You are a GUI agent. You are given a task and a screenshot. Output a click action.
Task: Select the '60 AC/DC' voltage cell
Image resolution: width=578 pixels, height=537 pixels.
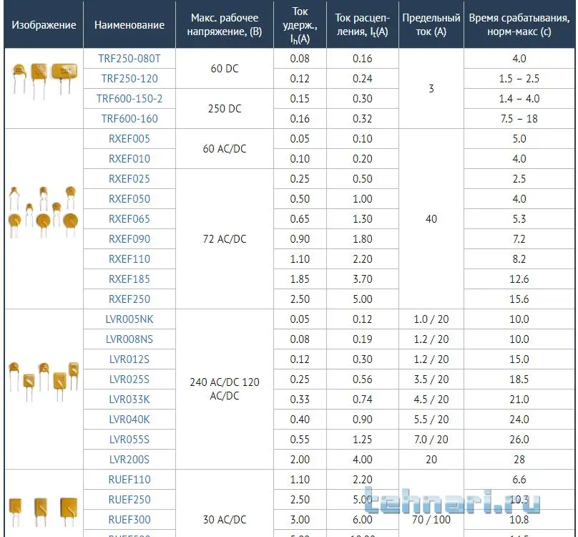click(225, 149)
